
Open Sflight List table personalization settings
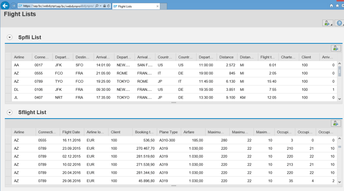336,123
